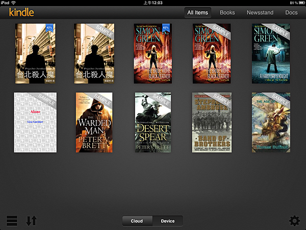Tap the 42% progress badge
The width and height of the screenshot is (306, 230).
tap(49, 28)
